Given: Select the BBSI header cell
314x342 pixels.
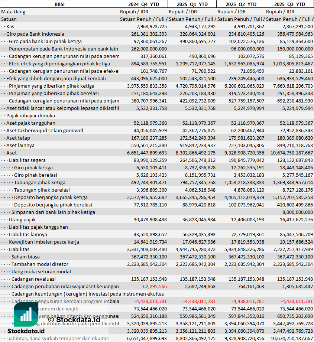Looking at the screenshot, I should pyautogui.click(x=59, y=4).
